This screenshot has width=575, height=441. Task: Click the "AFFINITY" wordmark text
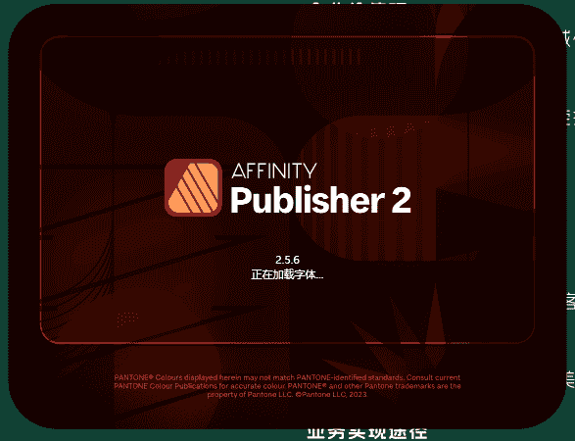274,171
